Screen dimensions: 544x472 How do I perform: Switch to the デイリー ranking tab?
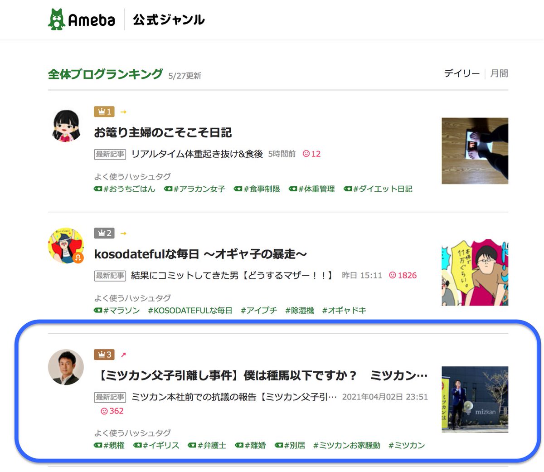point(461,73)
